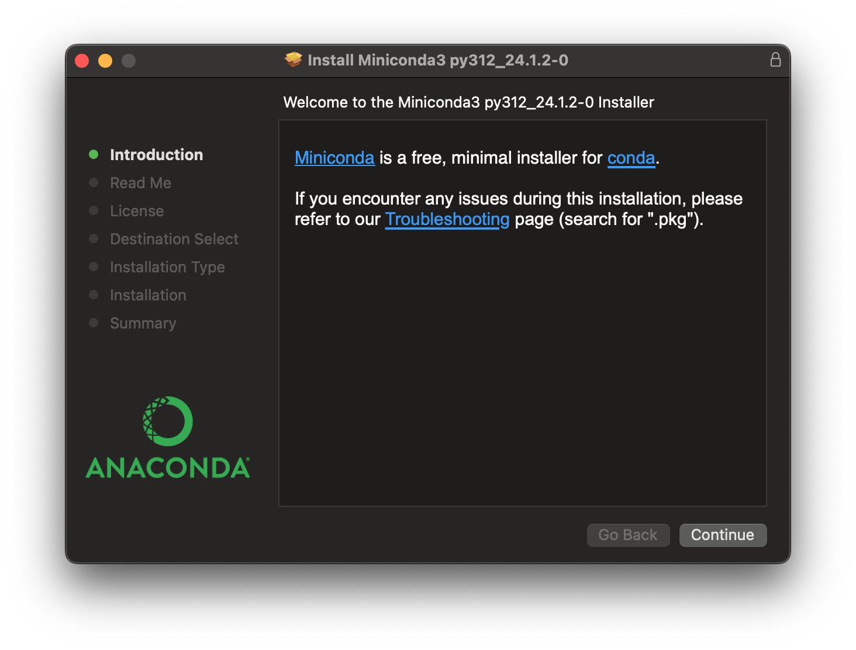The width and height of the screenshot is (856, 650).
Task: Click the Go Back button
Action: click(628, 535)
